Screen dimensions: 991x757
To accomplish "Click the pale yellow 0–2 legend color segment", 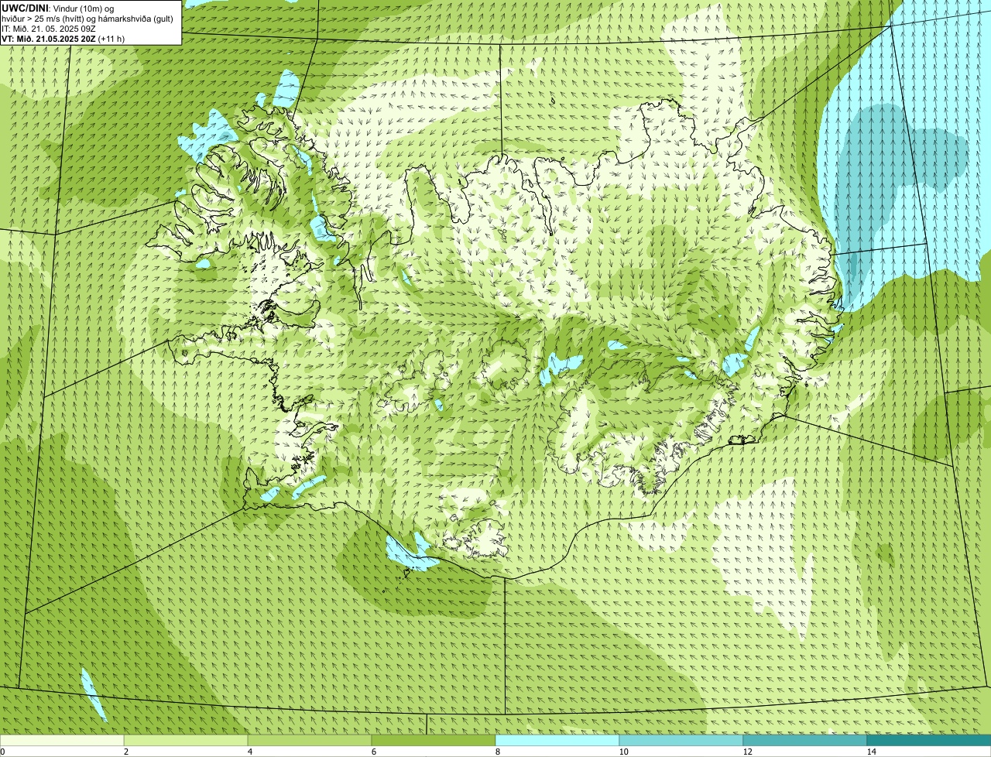I will tap(62, 740).
